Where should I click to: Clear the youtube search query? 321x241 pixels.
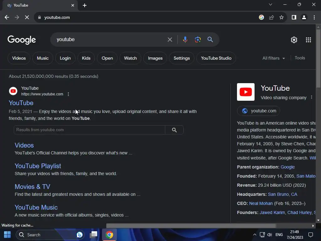tap(170, 40)
